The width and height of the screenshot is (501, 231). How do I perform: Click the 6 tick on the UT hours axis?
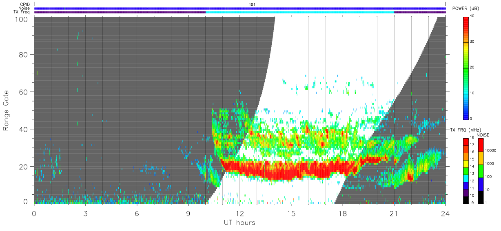[137, 213]
